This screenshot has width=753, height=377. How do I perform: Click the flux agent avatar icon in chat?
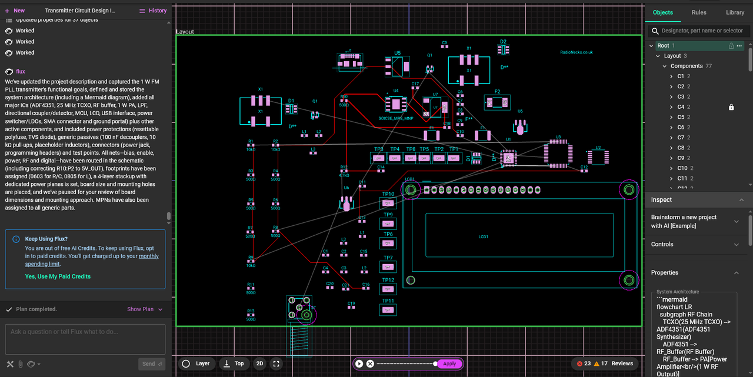point(9,71)
